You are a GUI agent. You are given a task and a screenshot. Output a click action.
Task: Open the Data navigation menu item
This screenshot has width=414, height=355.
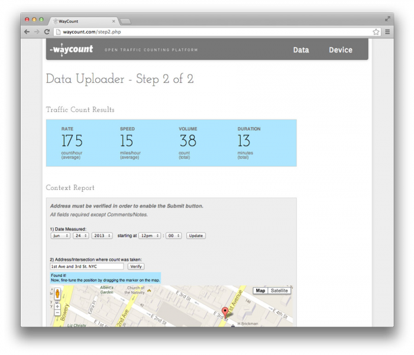click(301, 50)
